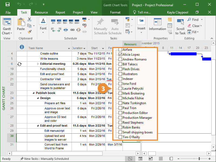Click the zoom slider handle in status bar
Image resolution: width=216 pixels, height=162 pixels.
[199, 159]
